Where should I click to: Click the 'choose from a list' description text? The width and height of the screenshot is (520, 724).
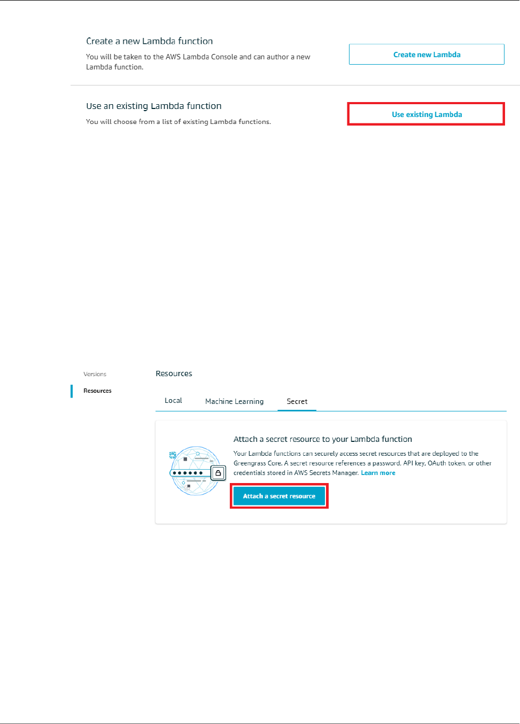pos(178,122)
